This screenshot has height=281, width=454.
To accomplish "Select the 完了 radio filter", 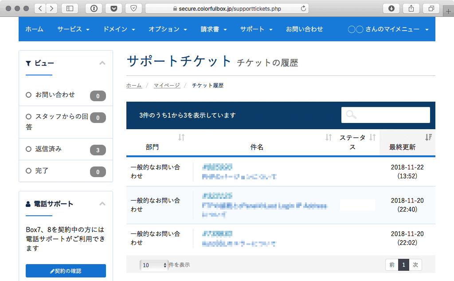I will coord(28,171).
